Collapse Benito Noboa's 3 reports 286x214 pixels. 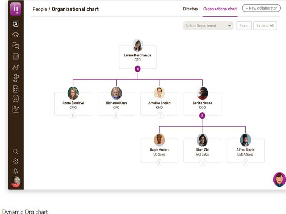pos(202,116)
